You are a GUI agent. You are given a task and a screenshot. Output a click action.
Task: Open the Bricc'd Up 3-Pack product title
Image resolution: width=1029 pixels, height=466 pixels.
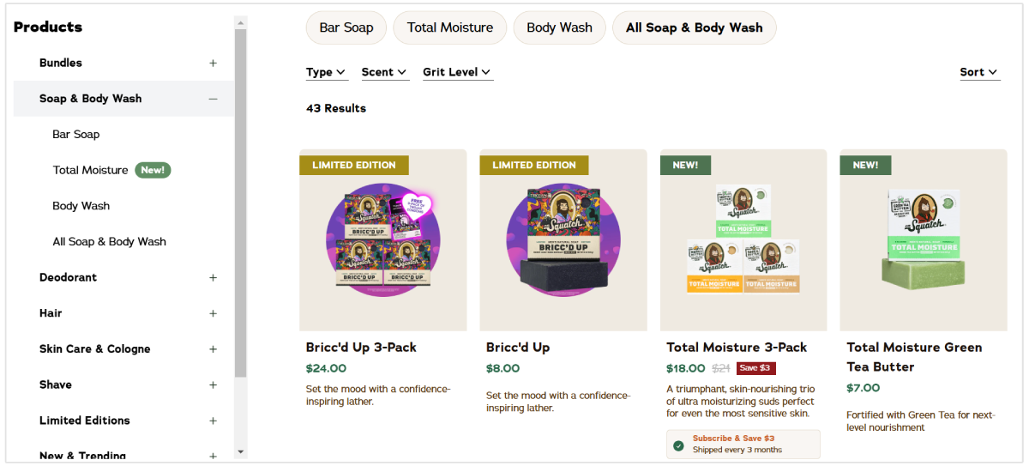pos(361,348)
